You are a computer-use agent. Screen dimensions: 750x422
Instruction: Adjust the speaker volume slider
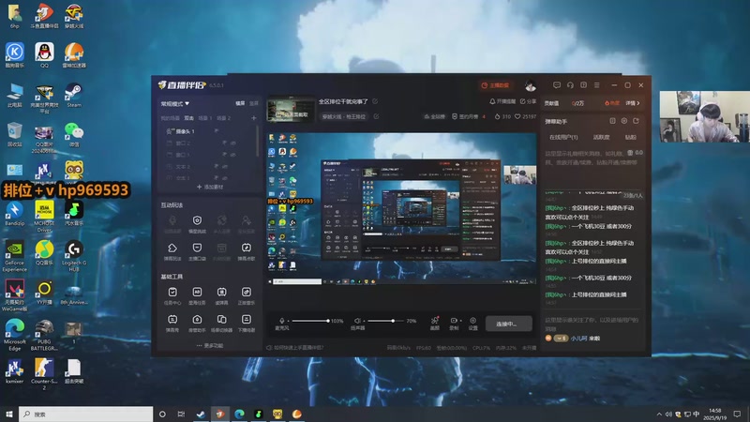coord(385,321)
